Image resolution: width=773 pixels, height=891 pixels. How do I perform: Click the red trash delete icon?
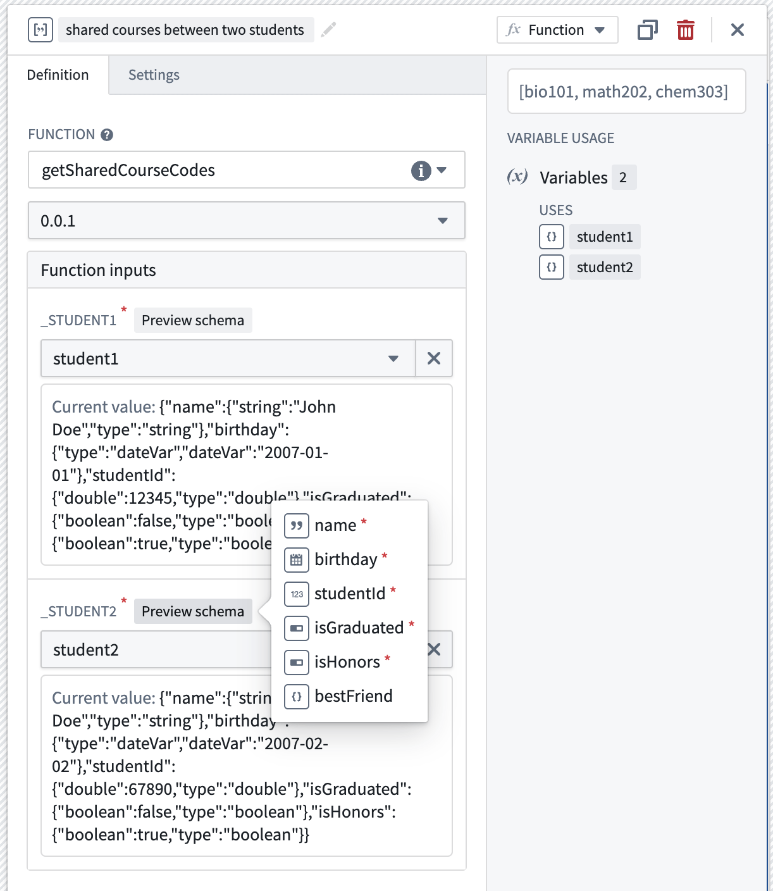coord(686,30)
